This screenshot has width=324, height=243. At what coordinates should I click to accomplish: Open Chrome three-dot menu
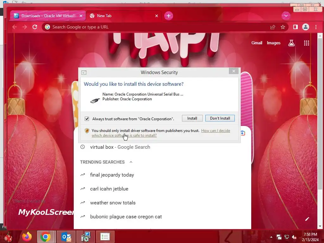tap(316, 27)
